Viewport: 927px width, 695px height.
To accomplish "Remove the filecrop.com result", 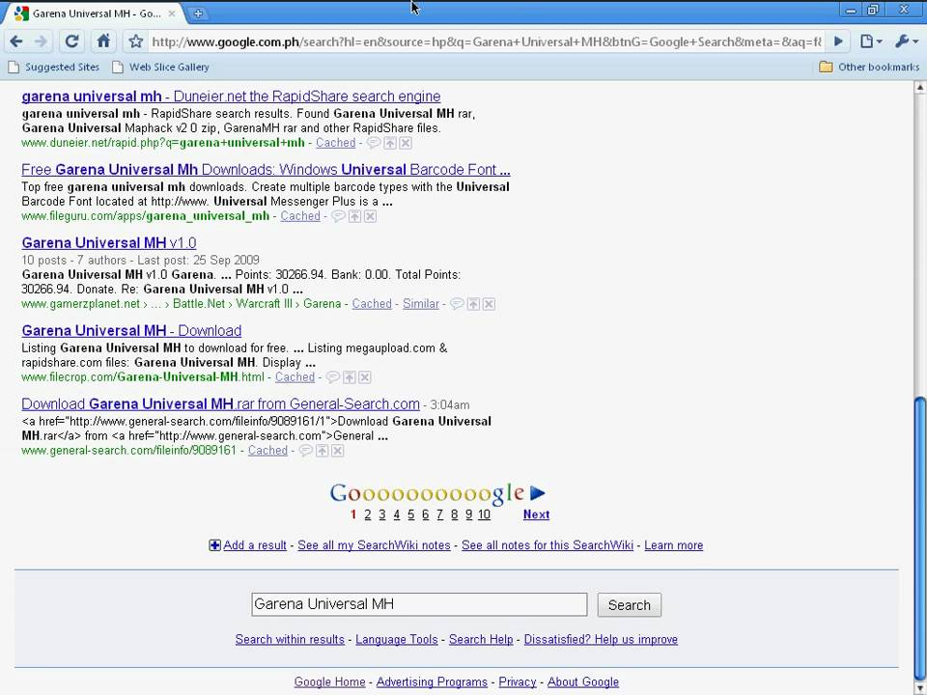I will point(365,377).
